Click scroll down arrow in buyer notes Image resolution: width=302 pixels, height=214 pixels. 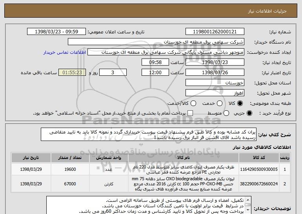coord(248,210)
